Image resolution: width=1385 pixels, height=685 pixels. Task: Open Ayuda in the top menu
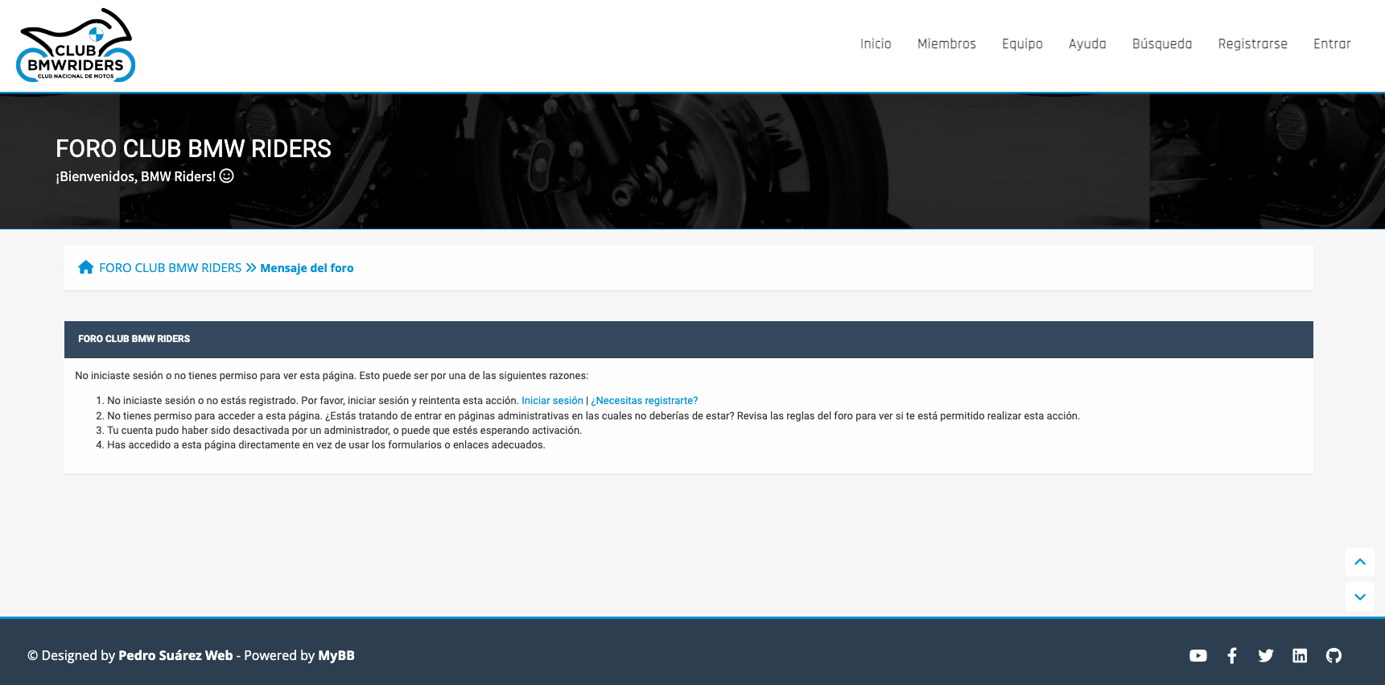pyautogui.click(x=1087, y=44)
